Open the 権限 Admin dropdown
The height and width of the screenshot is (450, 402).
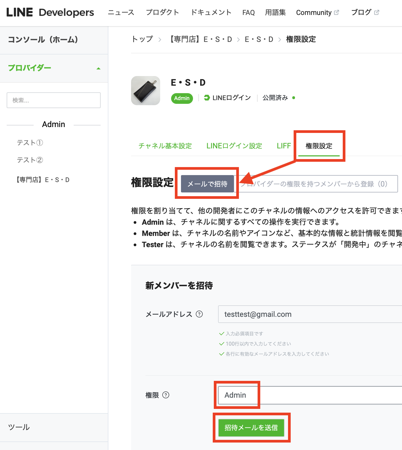(310, 395)
